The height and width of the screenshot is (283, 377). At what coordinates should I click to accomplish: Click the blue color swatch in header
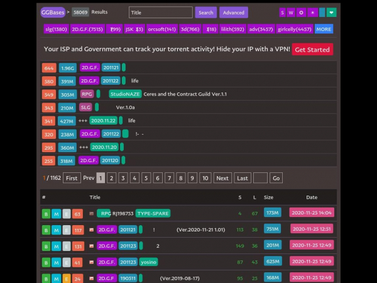[x=322, y=13]
